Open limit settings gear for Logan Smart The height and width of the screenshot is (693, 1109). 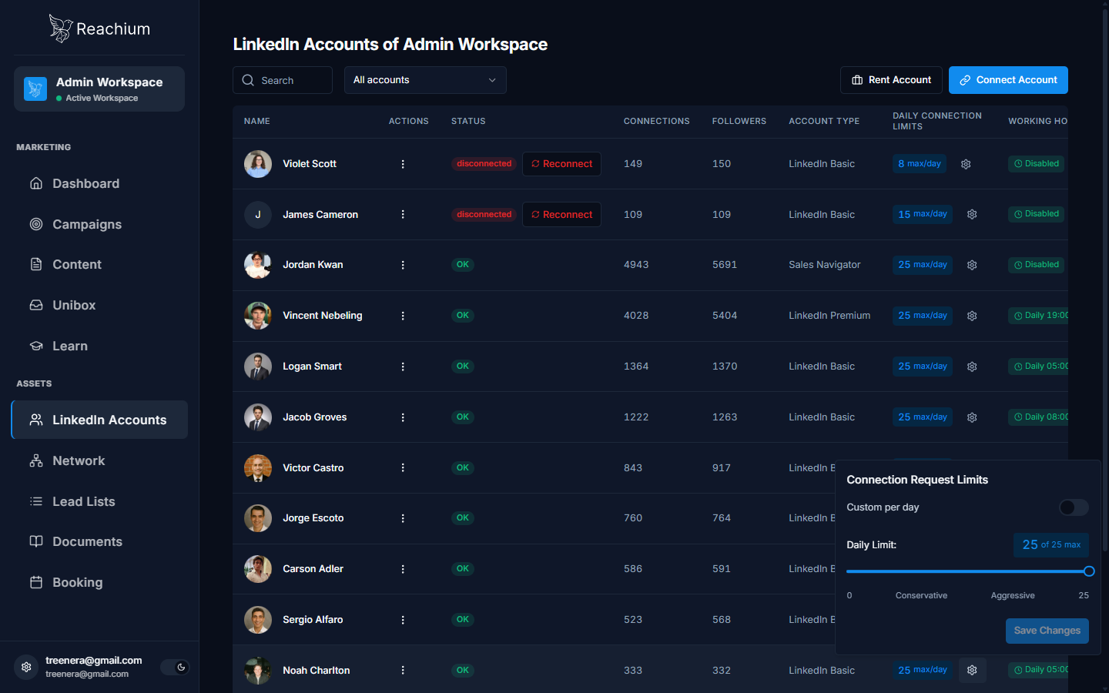972,367
